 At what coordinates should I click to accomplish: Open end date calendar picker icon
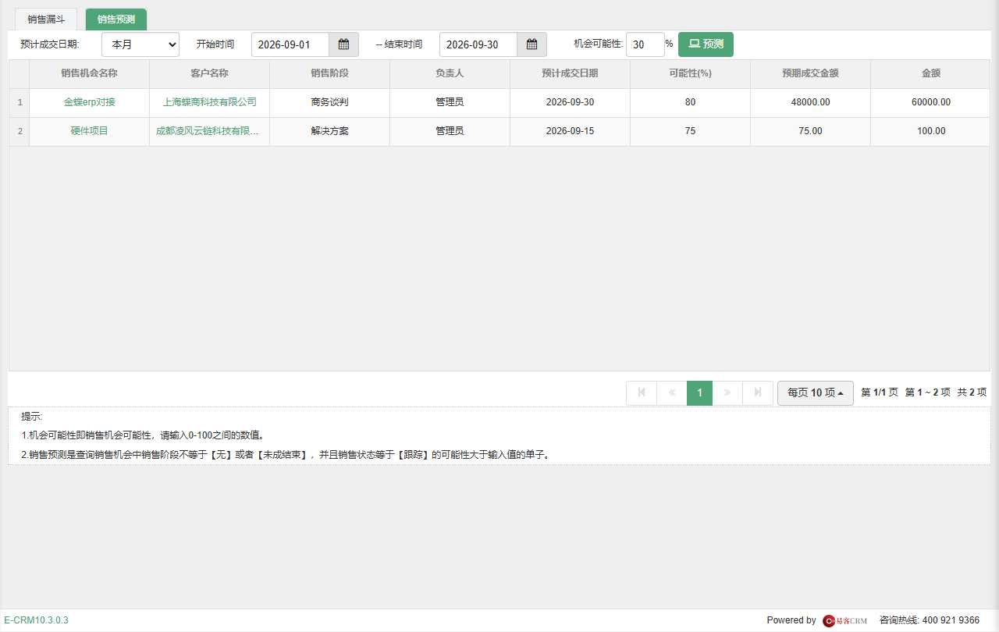coord(531,44)
